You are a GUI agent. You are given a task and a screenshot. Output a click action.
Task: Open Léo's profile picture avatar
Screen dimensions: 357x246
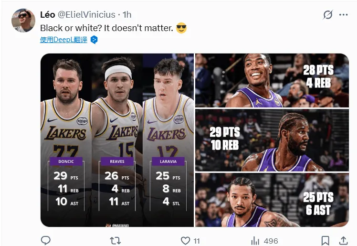tap(23, 20)
